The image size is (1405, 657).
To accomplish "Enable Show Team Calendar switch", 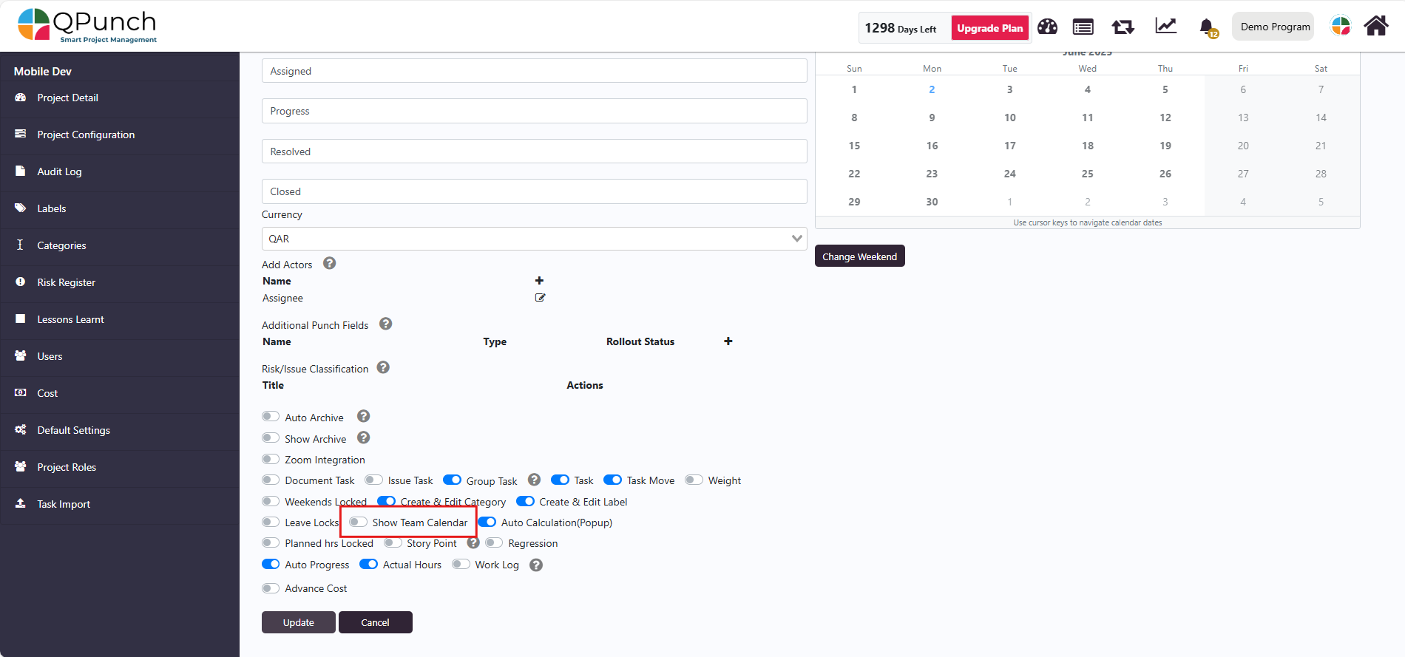I will [x=358, y=522].
